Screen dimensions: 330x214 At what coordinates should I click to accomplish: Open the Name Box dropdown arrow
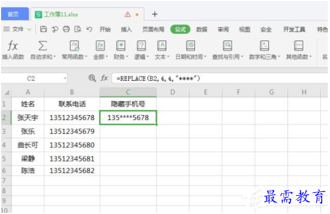65,79
